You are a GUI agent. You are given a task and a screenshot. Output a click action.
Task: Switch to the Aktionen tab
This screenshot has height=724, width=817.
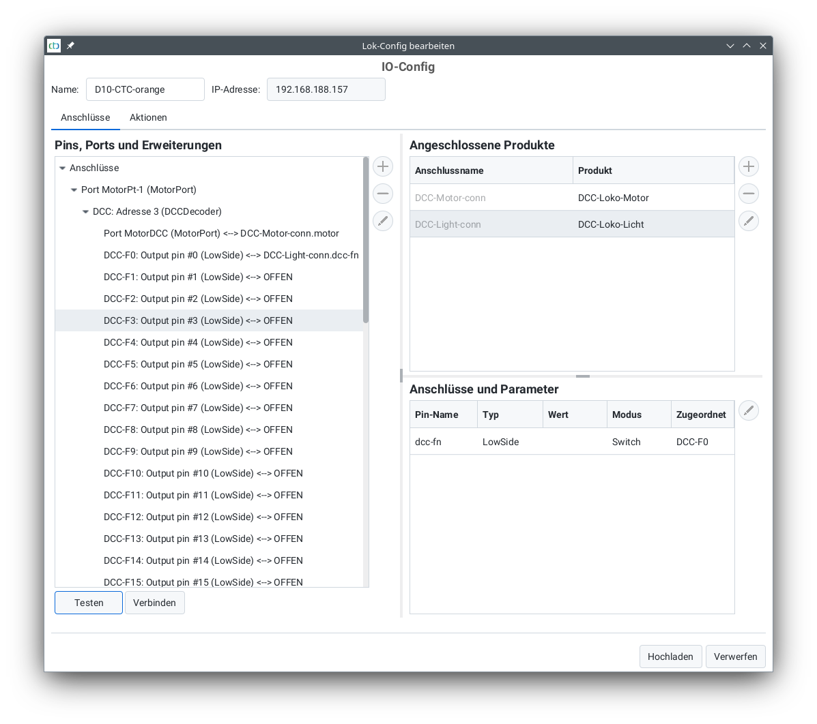(x=148, y=117)
